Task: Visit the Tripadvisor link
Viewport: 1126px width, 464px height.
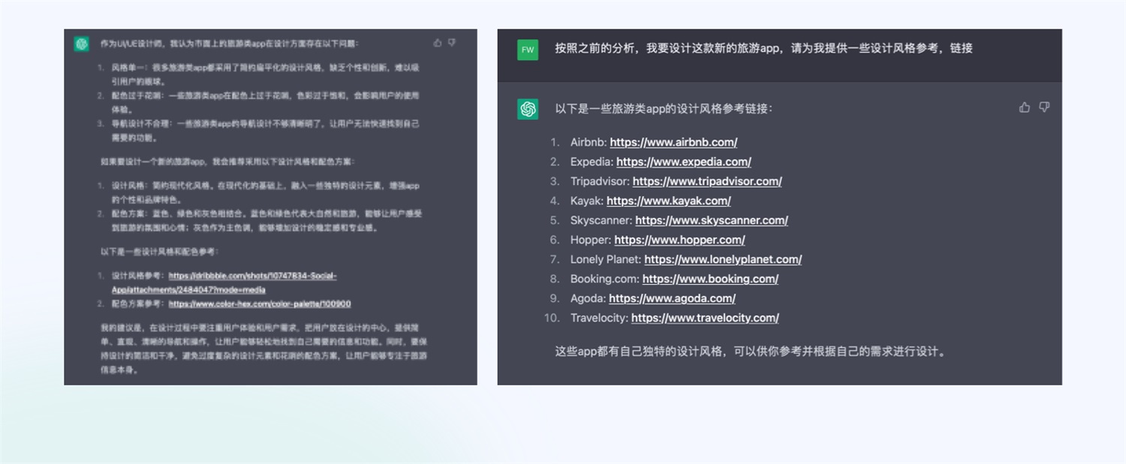Action: (706, 181)
